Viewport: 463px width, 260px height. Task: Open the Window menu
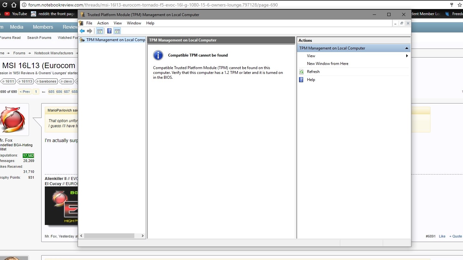click(x=134, y=23)
